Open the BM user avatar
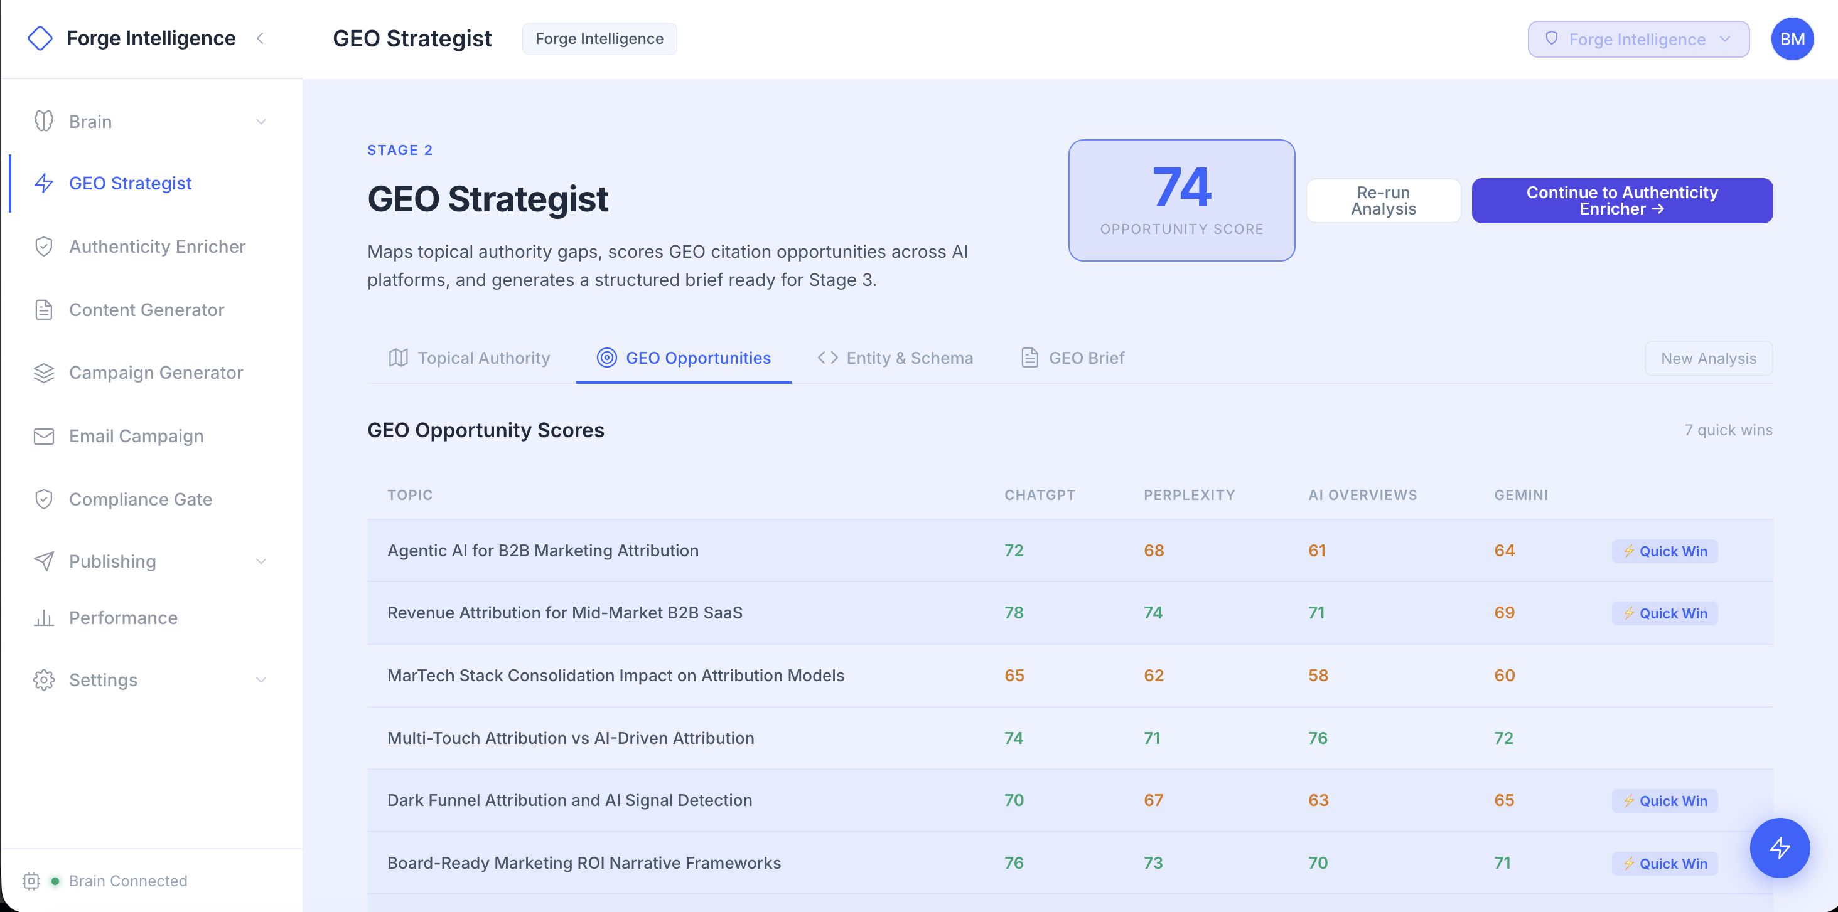This screenshot has height=912, width=1838. 1792,40
